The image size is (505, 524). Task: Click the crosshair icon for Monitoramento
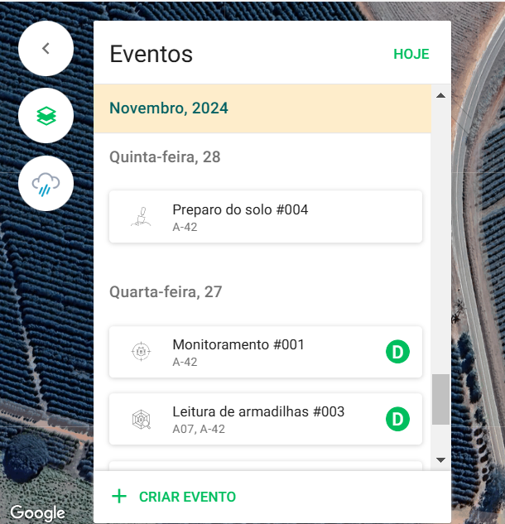[142, 352]
